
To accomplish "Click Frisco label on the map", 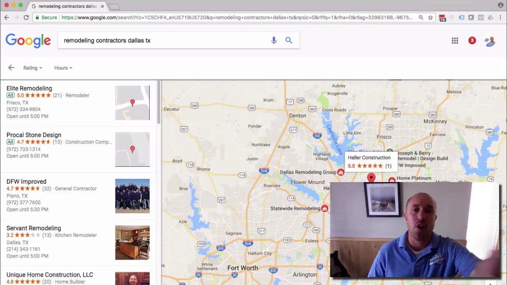I will [384, 137].
